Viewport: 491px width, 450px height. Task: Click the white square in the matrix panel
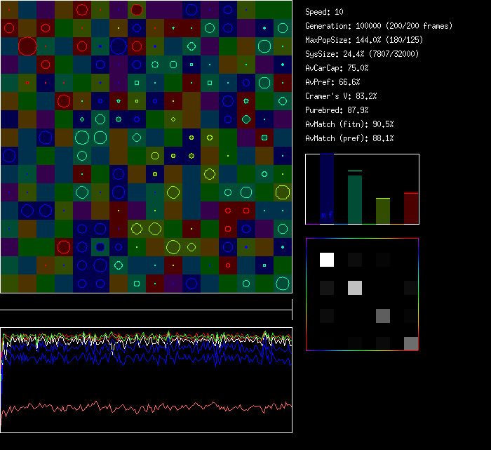[x=327, y=260]
